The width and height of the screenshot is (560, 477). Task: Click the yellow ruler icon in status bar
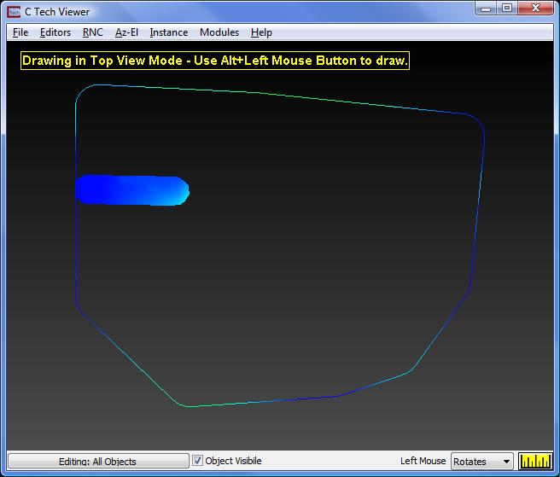[x=535, y=461]
